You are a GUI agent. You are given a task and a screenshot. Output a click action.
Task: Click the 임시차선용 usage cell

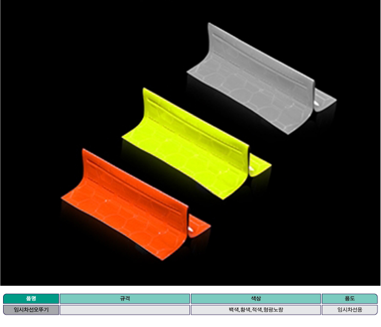click(x=350, y=310)
